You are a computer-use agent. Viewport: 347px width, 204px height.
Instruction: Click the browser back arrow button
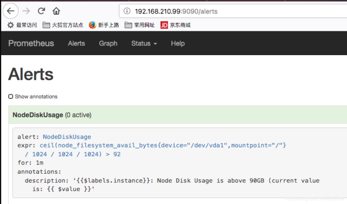pos(10,11)
